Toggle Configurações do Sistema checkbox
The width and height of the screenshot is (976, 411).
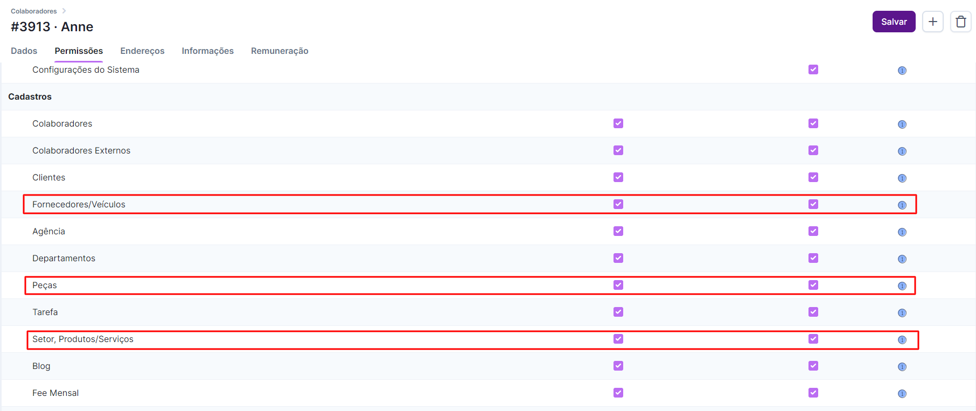(x=813, y=69)
